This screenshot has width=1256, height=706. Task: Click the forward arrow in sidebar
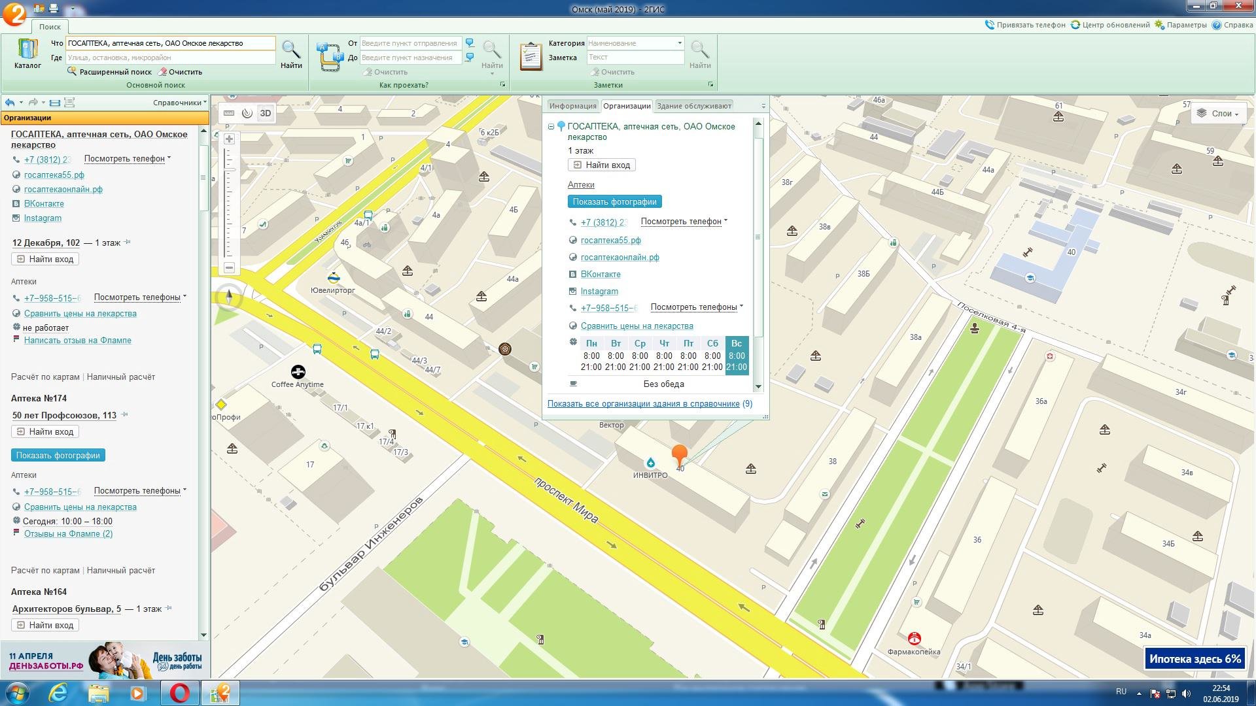[33, 103]
